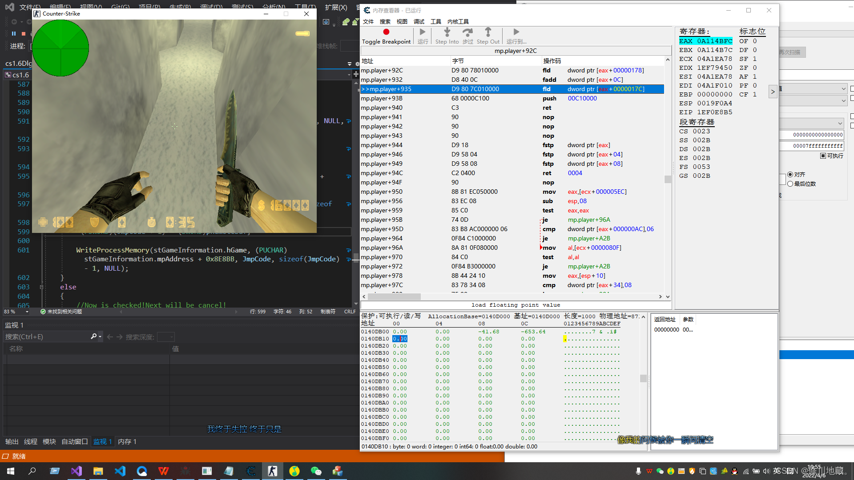Click the Run (运行) play icon

point(423,32)
